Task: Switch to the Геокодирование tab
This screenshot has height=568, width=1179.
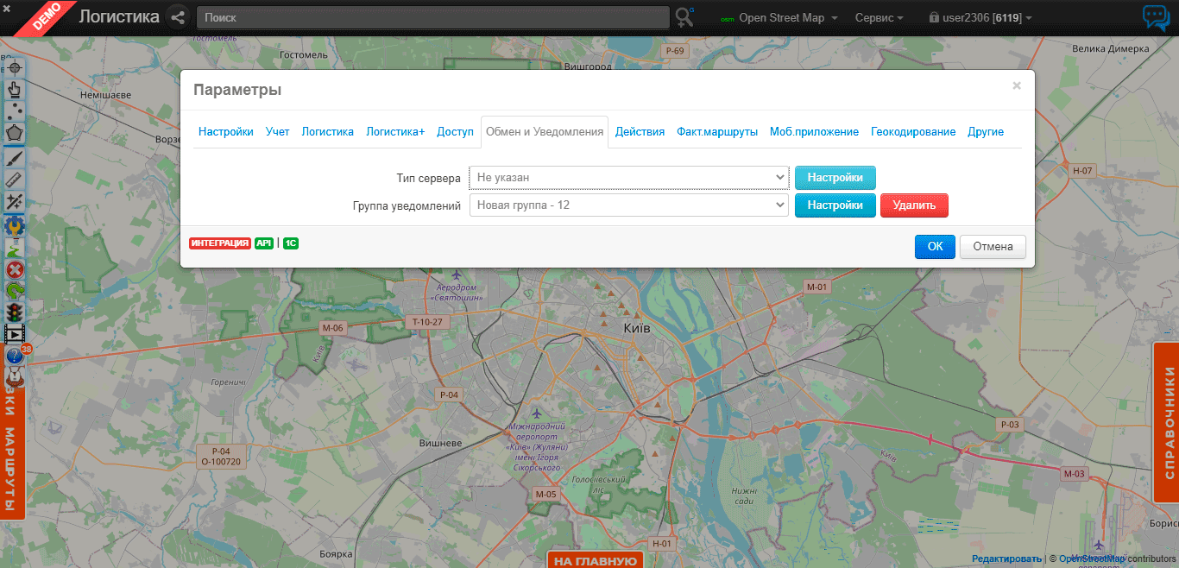Action: pyautogui.click(x=912, y=131)
